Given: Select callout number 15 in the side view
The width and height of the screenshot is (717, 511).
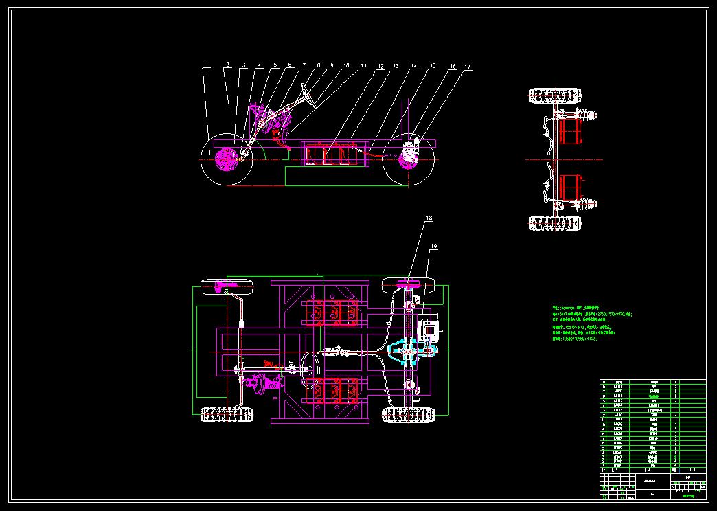Looking at the screenshot, I should (433, 66).
